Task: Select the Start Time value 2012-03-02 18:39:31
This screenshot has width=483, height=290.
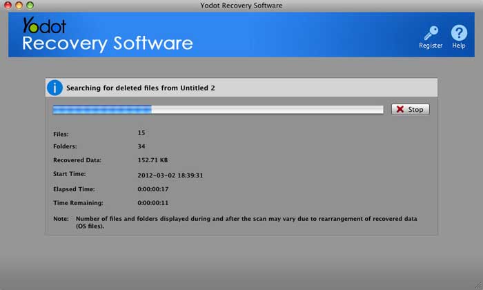Action: pos(170,175)
